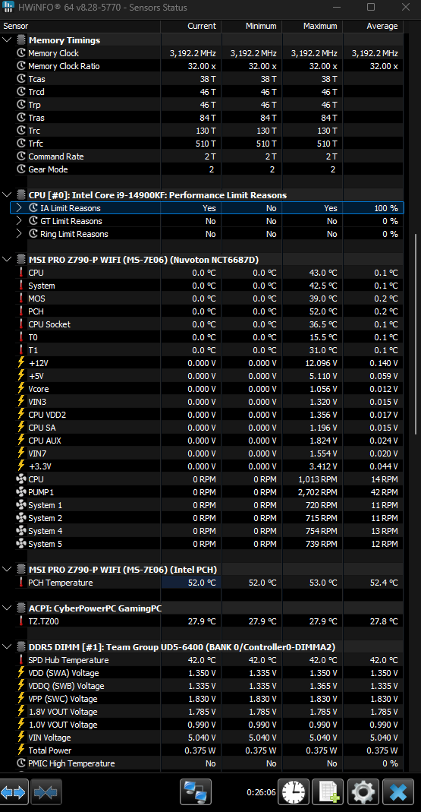Collapse the Memory Timings group
Image resolution: width=421 pixels, height=812 pixels.
tap(8, 39)
